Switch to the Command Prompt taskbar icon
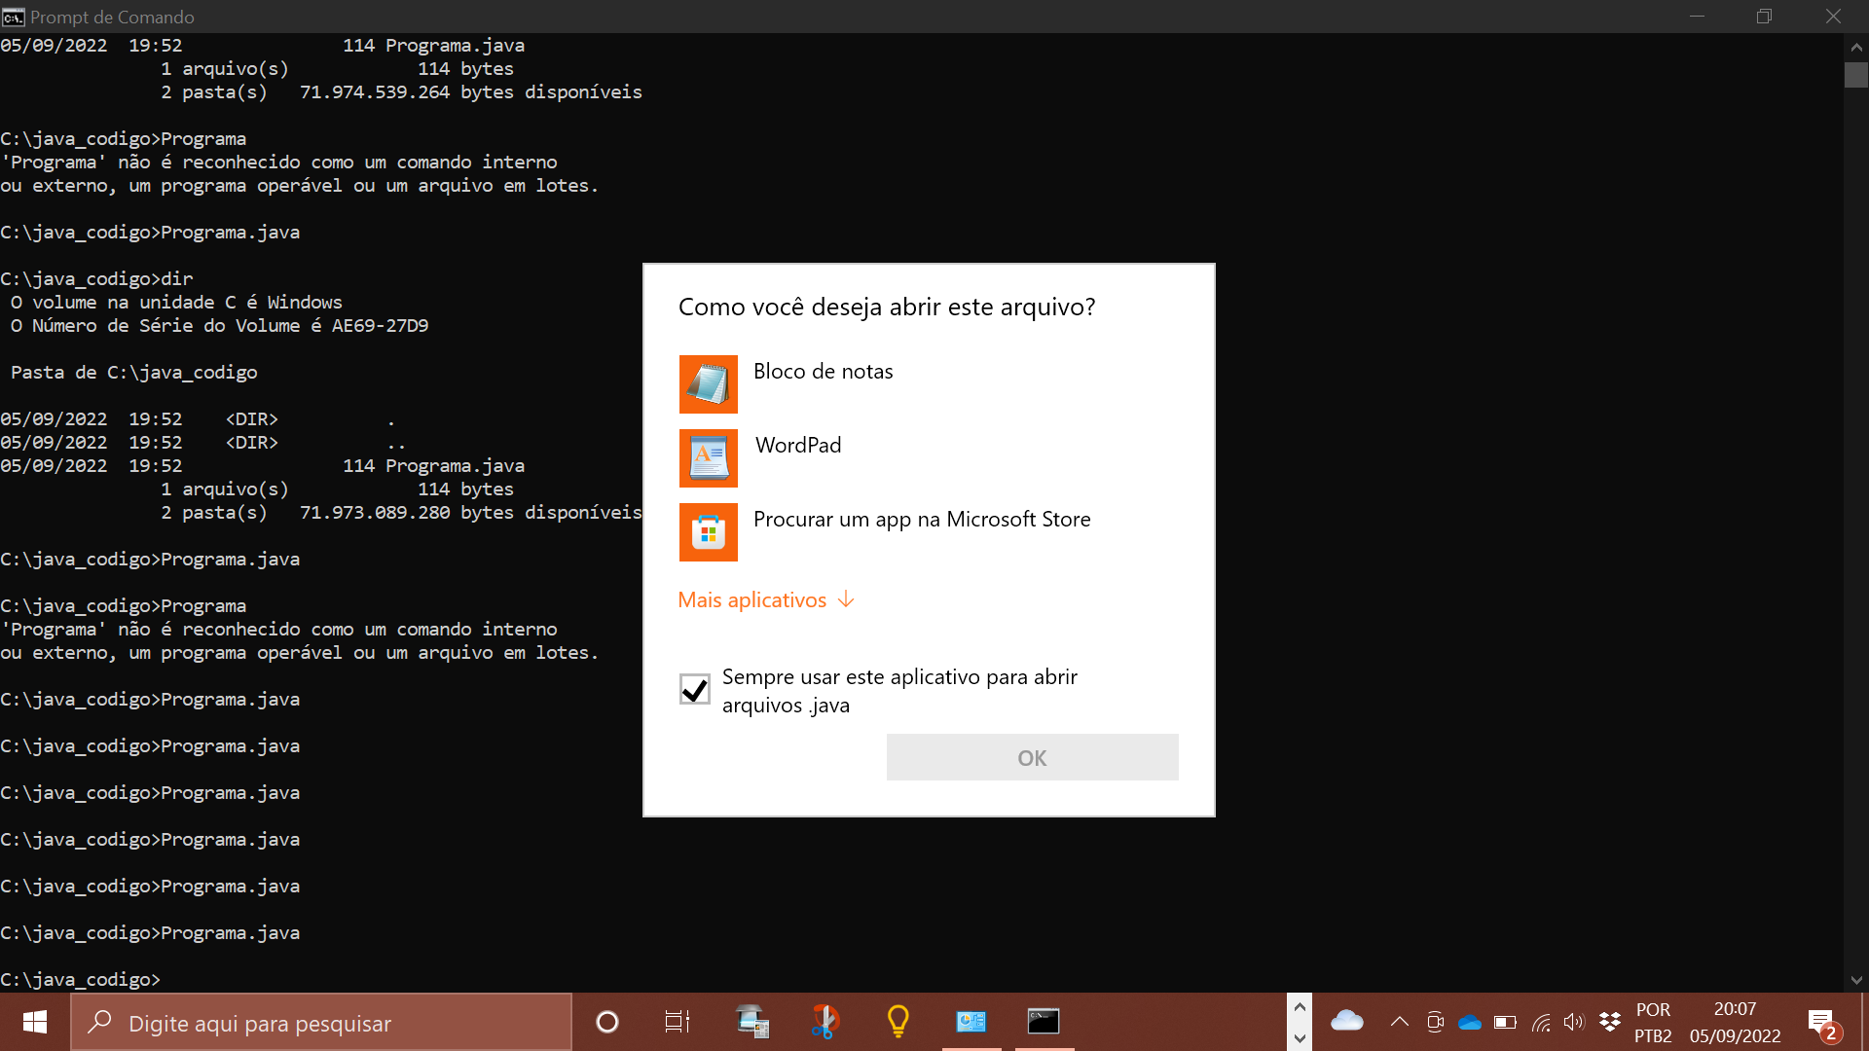The image size is (1869, 1051). (1044, 1022)
